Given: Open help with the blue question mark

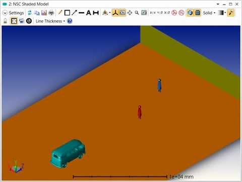Looking at the screenshot, I should coord(70,21).
